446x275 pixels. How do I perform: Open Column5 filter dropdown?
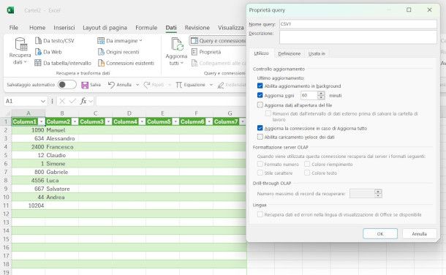click(175, 121)
